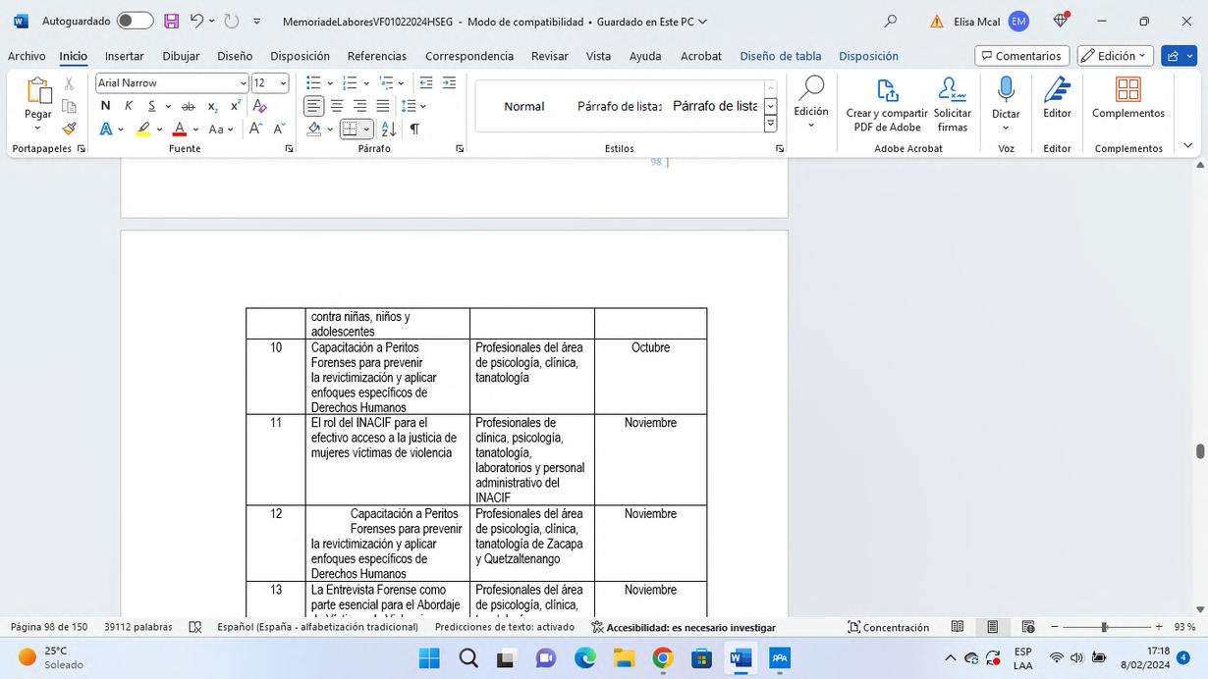This screenshot has width=1208, height=679.
Task: Open Windows Start menu
Action: [429, 657]
